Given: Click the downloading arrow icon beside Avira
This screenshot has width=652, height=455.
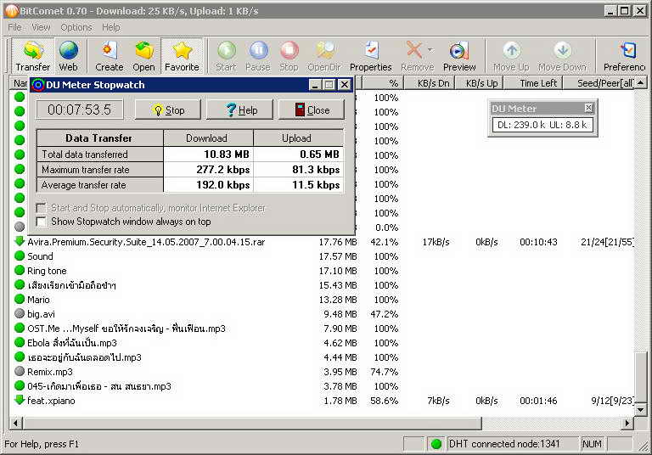Looking at the screenshot, I should click(x=20, y=241).
